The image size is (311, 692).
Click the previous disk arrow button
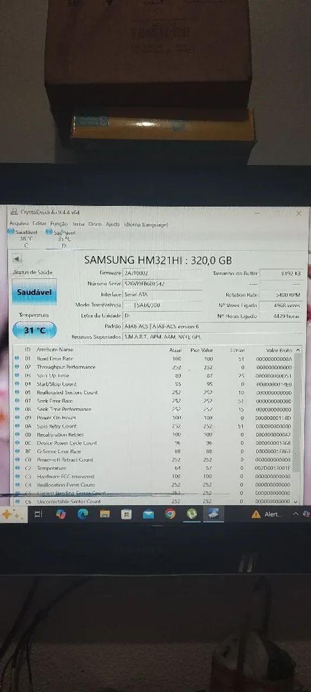point(17,259)
